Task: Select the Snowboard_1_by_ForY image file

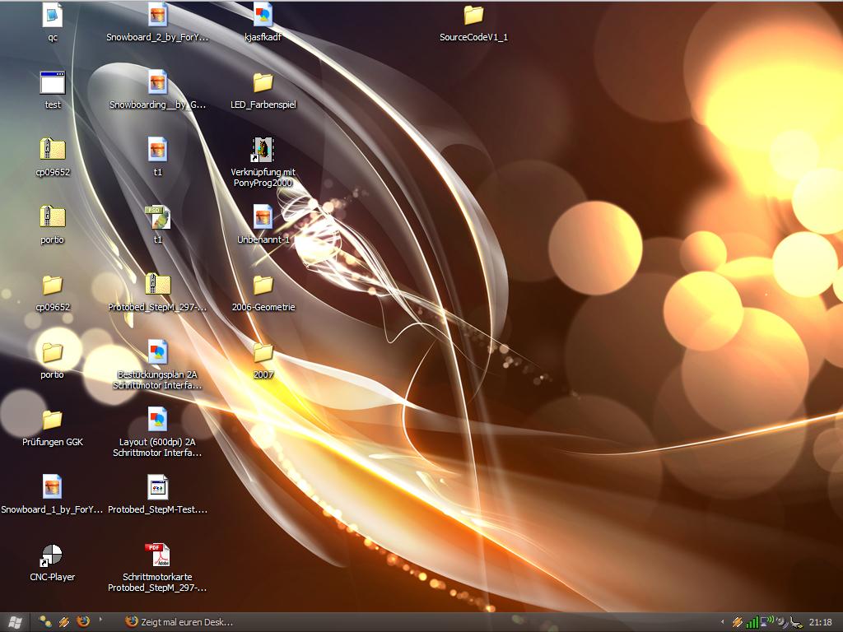Action: coord(52,487)
